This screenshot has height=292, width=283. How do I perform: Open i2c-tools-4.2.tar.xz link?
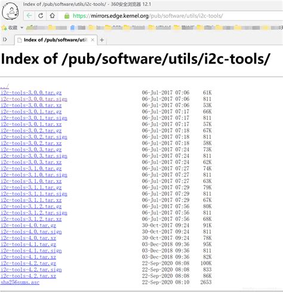click(x=28, y=276)
